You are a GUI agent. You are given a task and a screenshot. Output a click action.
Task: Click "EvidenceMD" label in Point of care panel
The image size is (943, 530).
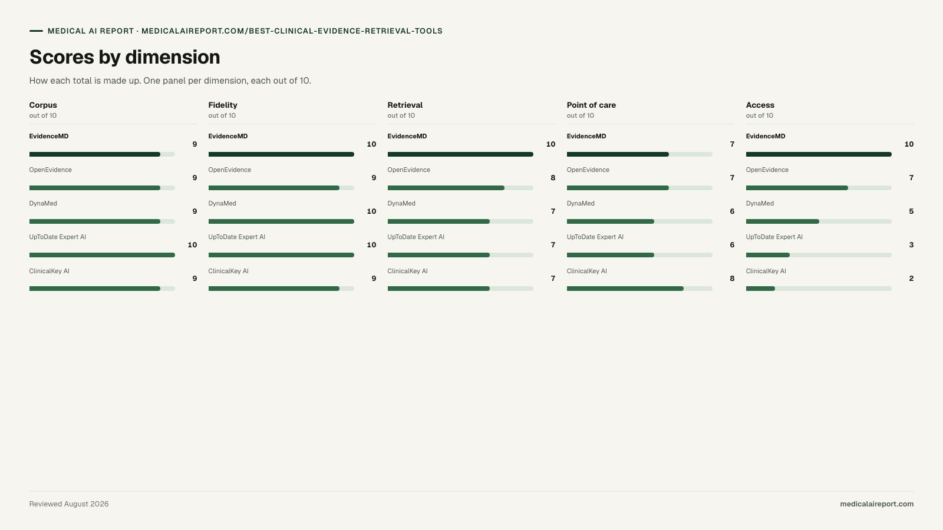(586, 136)
